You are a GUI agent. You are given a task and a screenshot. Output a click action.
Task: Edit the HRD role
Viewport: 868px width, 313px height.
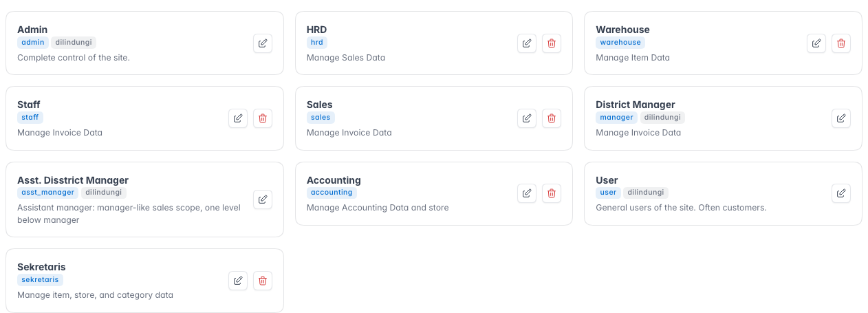527,43
